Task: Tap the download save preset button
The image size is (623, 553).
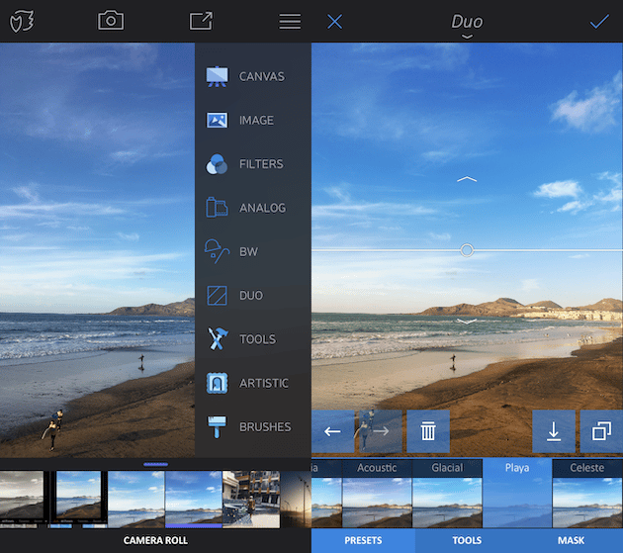Action: click(x=554, y=431)
